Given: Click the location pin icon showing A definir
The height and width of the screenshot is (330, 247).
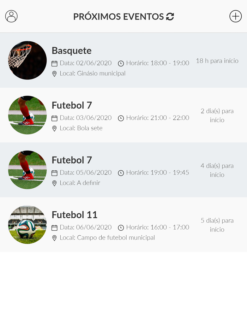Looking at the screenshot, I should point(55,183).
